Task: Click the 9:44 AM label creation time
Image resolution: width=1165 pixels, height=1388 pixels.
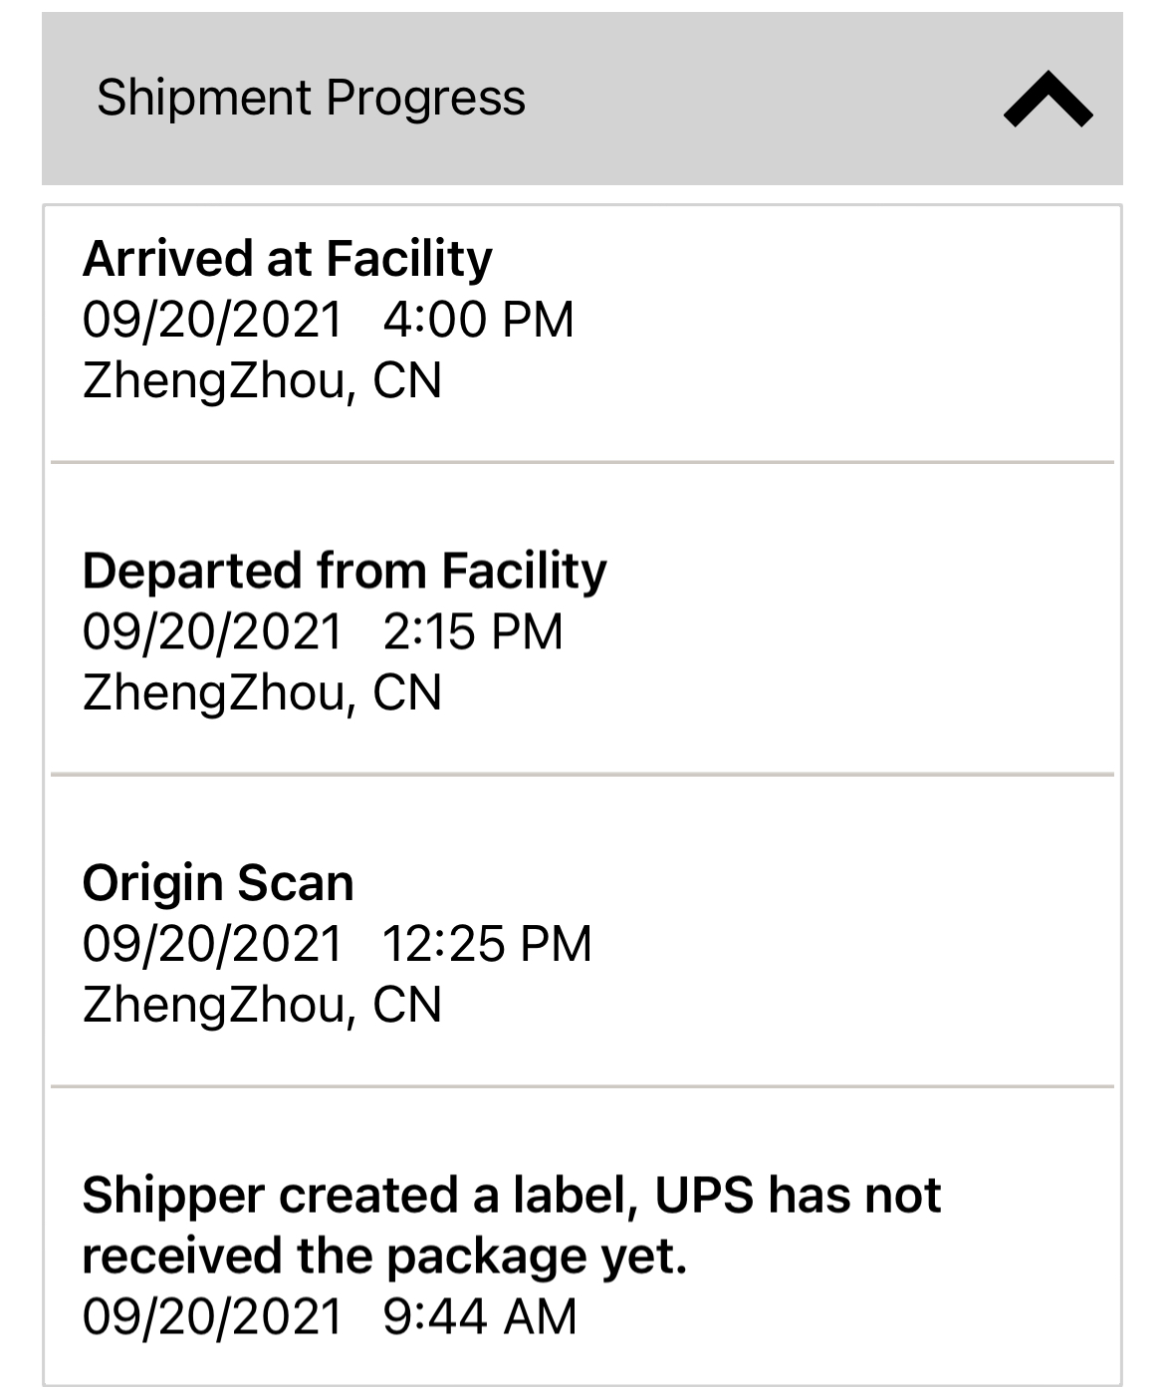Action: pos(479,1316)
